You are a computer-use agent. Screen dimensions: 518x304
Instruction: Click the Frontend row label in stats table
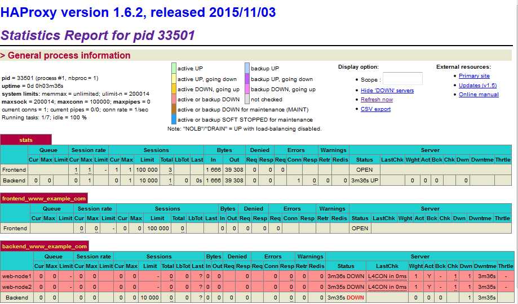[x=14, y=169]
